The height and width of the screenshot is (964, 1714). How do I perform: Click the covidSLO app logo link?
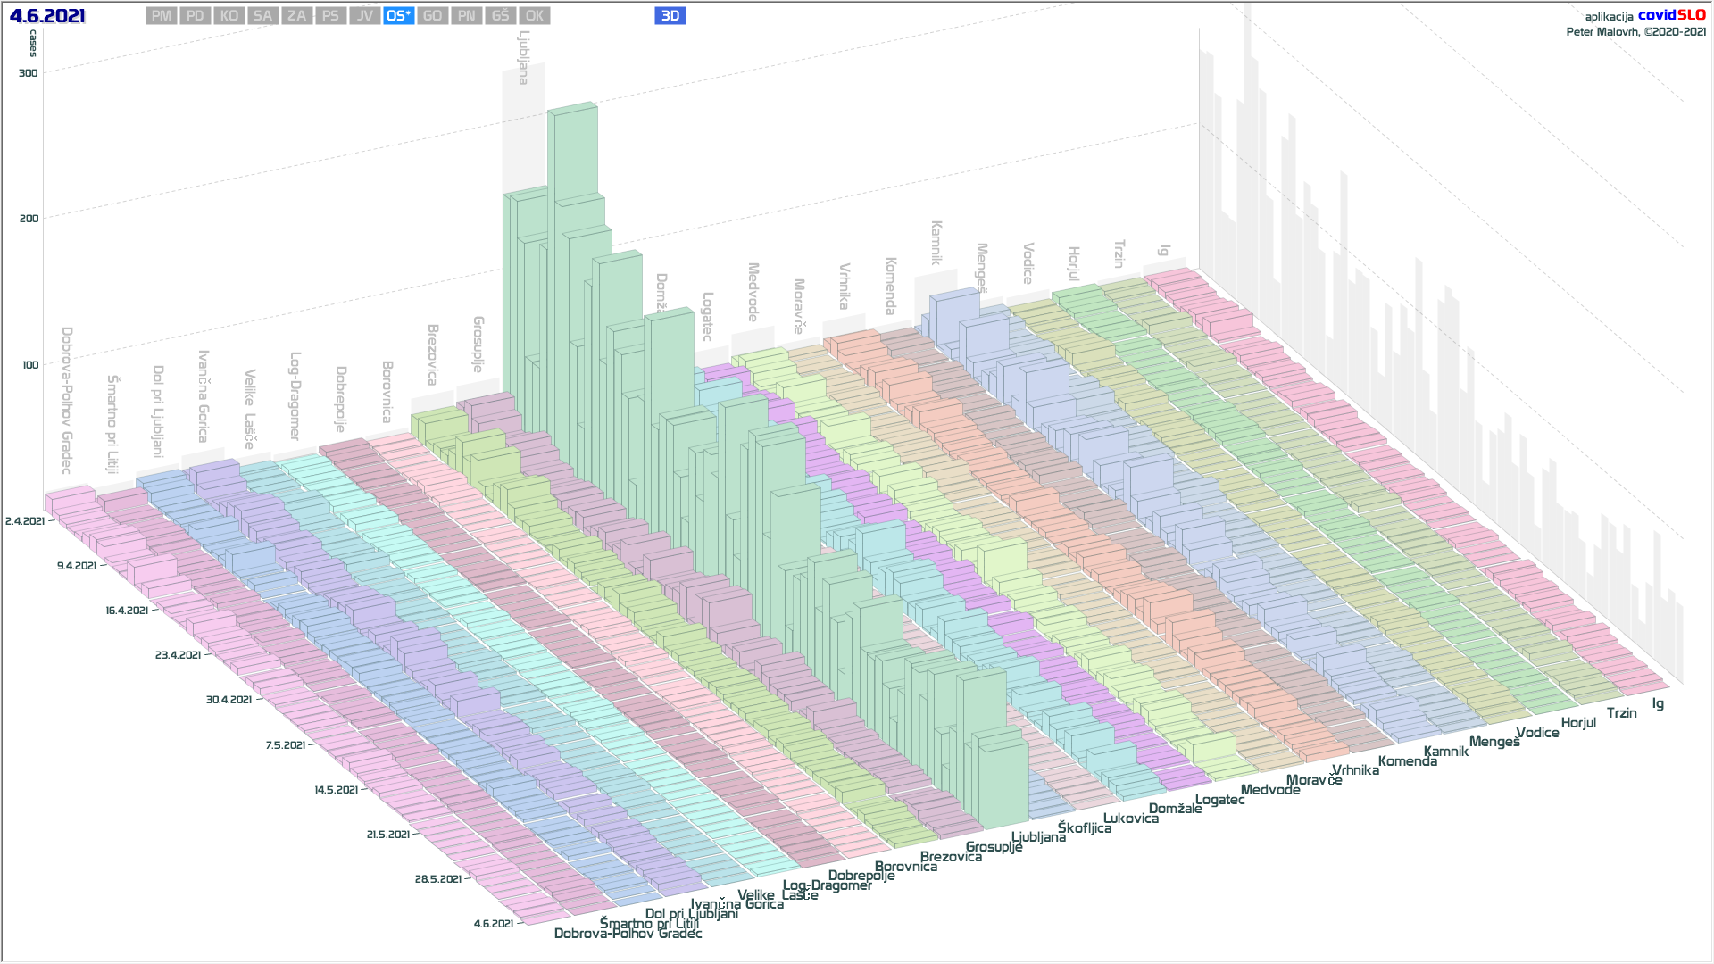coord(1671,15)
